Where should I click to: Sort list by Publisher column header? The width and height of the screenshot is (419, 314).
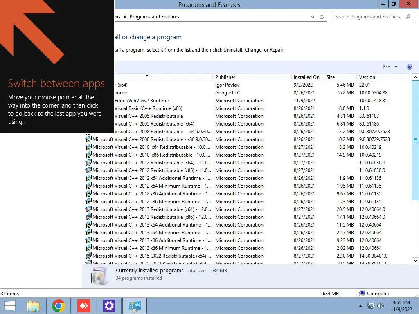click(252, 77)
